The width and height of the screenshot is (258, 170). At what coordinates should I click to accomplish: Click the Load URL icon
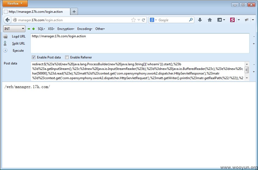click(5, 36)
